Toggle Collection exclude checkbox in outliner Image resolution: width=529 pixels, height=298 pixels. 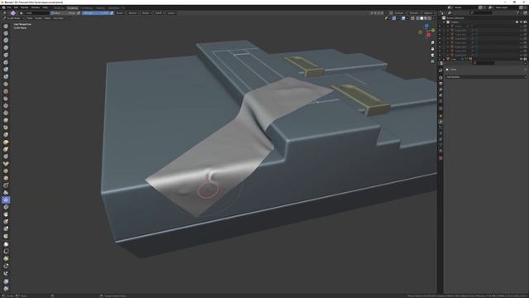pyautogui.click(x=517, y=22)
